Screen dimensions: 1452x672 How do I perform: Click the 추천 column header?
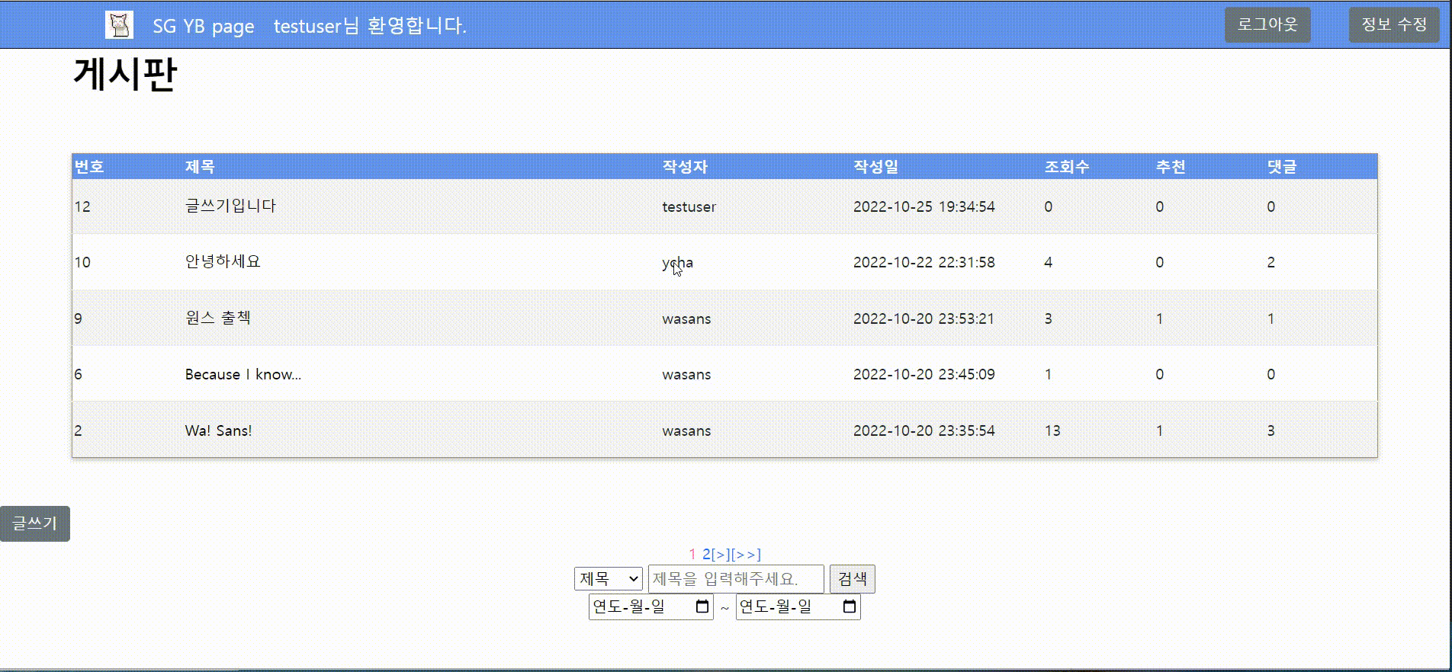point(1171,166)
